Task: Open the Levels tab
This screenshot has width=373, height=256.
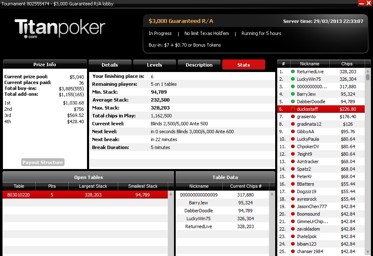Action: coord(154,65)
